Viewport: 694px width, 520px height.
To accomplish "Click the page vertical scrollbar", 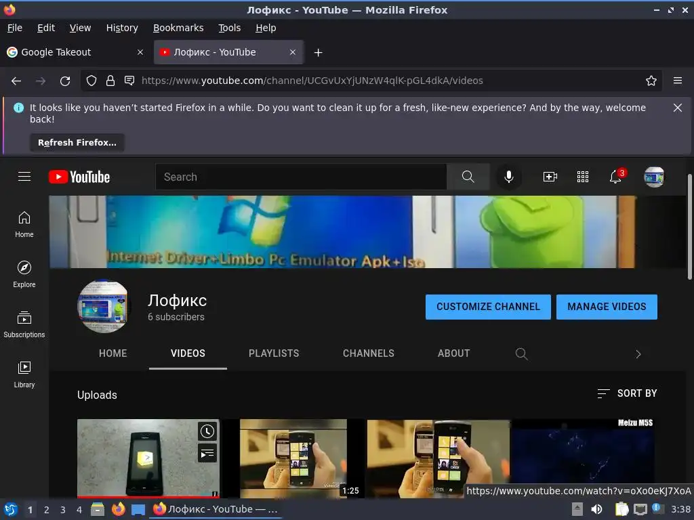I will click(x=689, y=227).
